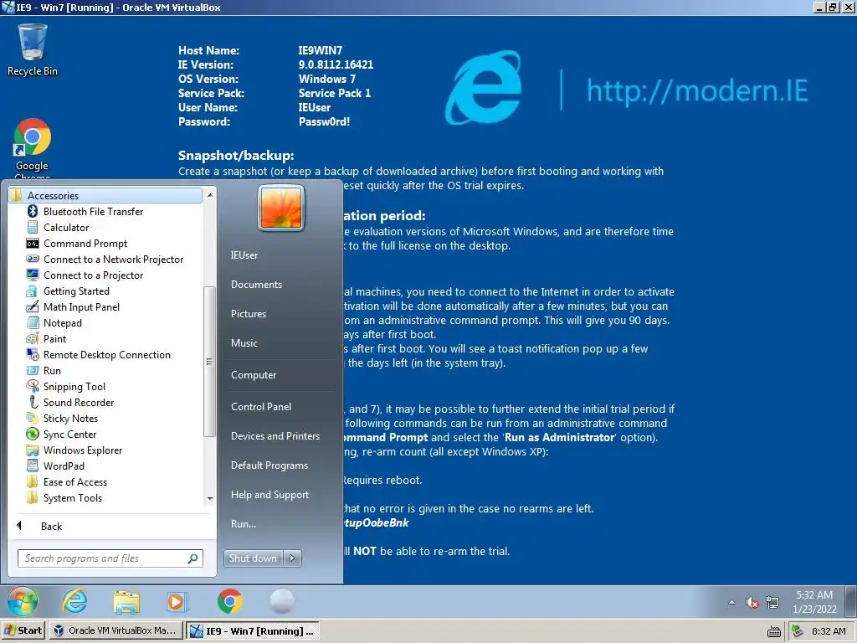857x643 pixels.
Task: Click the search magnifier icon
Action: 193,558
